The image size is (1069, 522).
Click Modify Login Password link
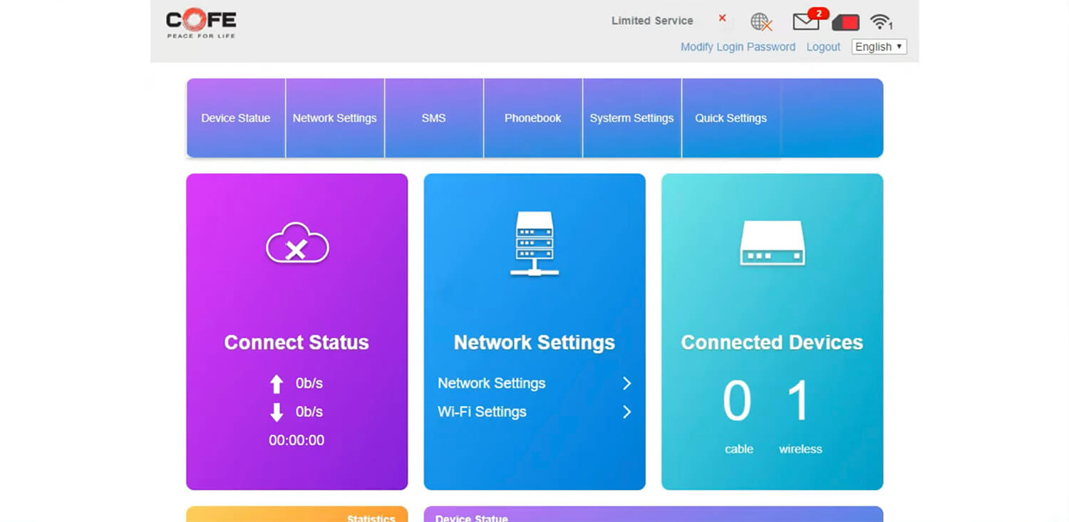tap(738, 47)
